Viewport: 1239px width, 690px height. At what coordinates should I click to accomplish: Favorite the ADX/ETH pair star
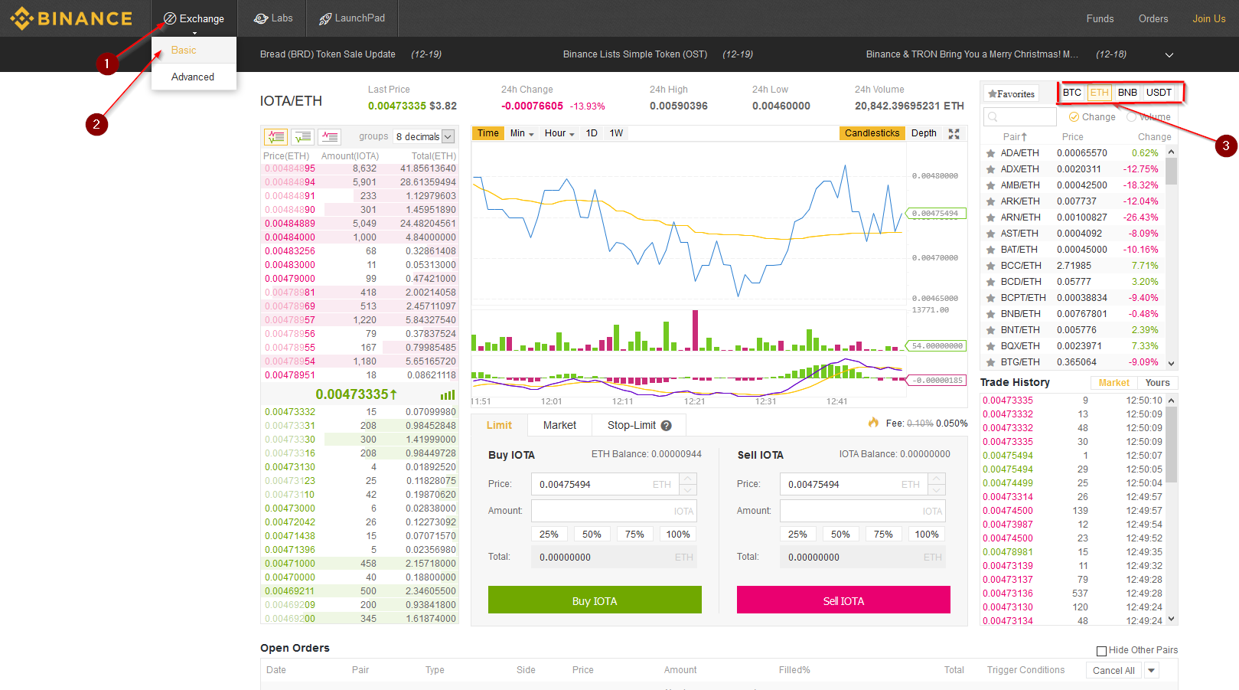[991, 169]
